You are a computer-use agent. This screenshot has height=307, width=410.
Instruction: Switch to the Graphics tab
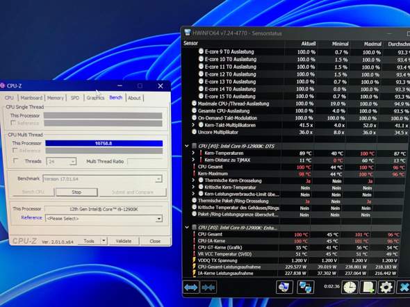click(x=95, y=98)
